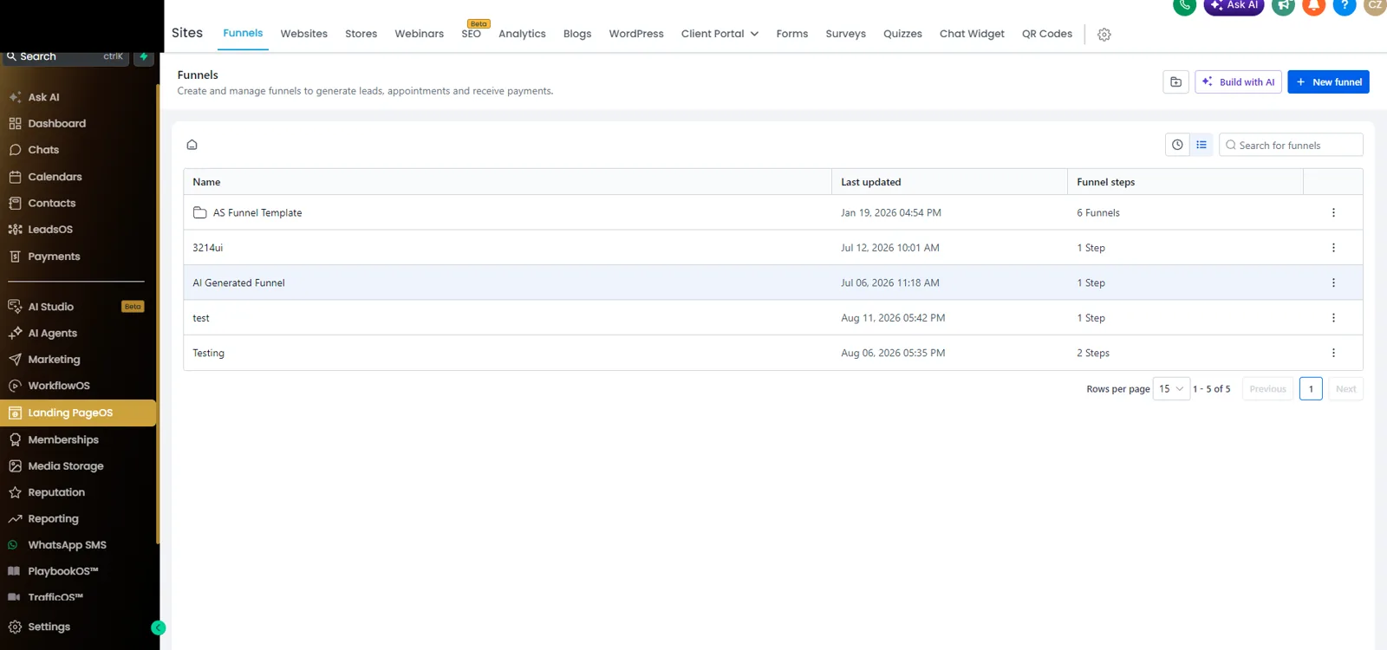Image resolution: width=1387 pixels, height=650 pixels.
Task: Open the funnel named Testing
Action: 208,353
